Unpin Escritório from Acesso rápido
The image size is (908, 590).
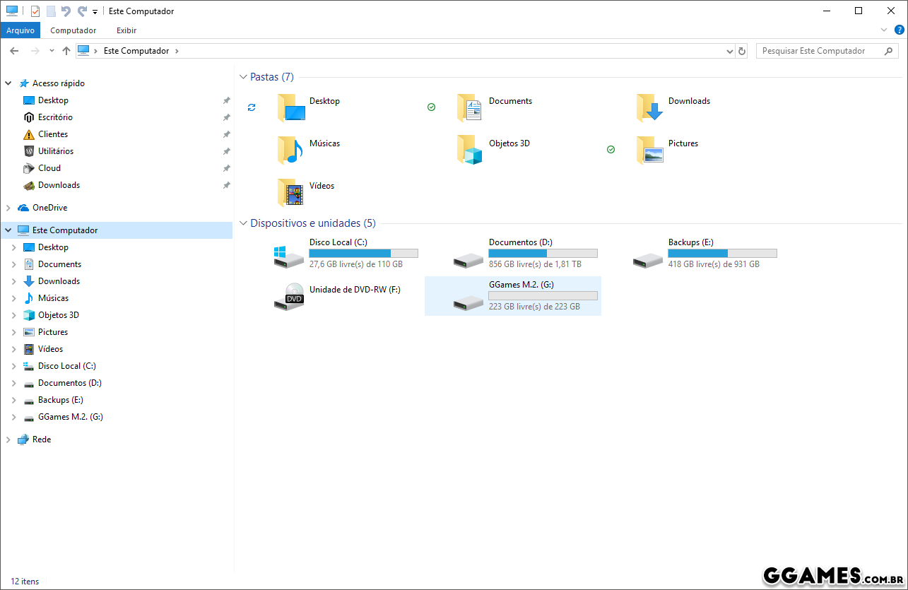pyautogui.click(x=226, y=117)
